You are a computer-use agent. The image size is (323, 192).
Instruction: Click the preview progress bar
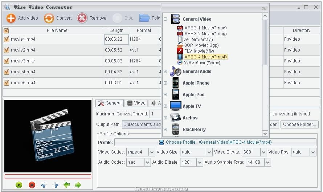pyautogui.click(x=48, y=177)
